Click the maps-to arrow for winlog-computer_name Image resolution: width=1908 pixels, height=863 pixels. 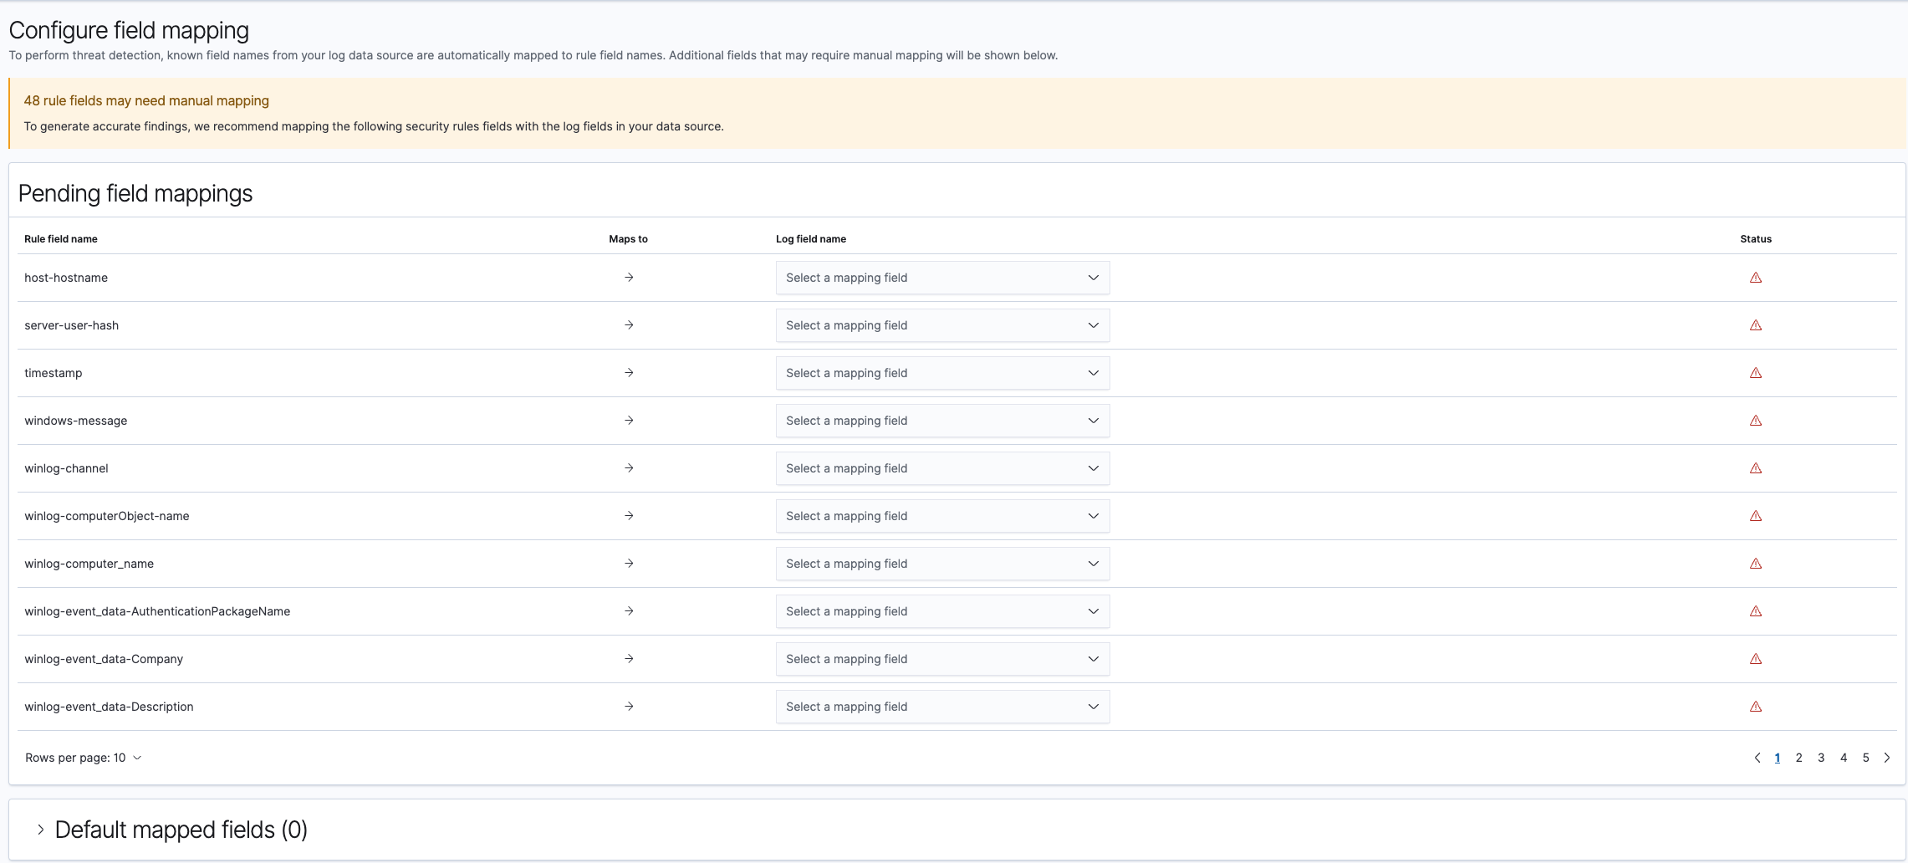point(628,564)
